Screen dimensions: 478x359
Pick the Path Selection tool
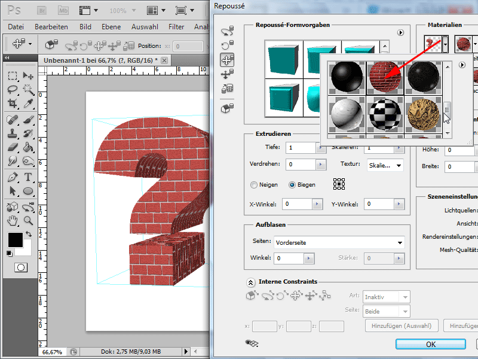point(12,191)
